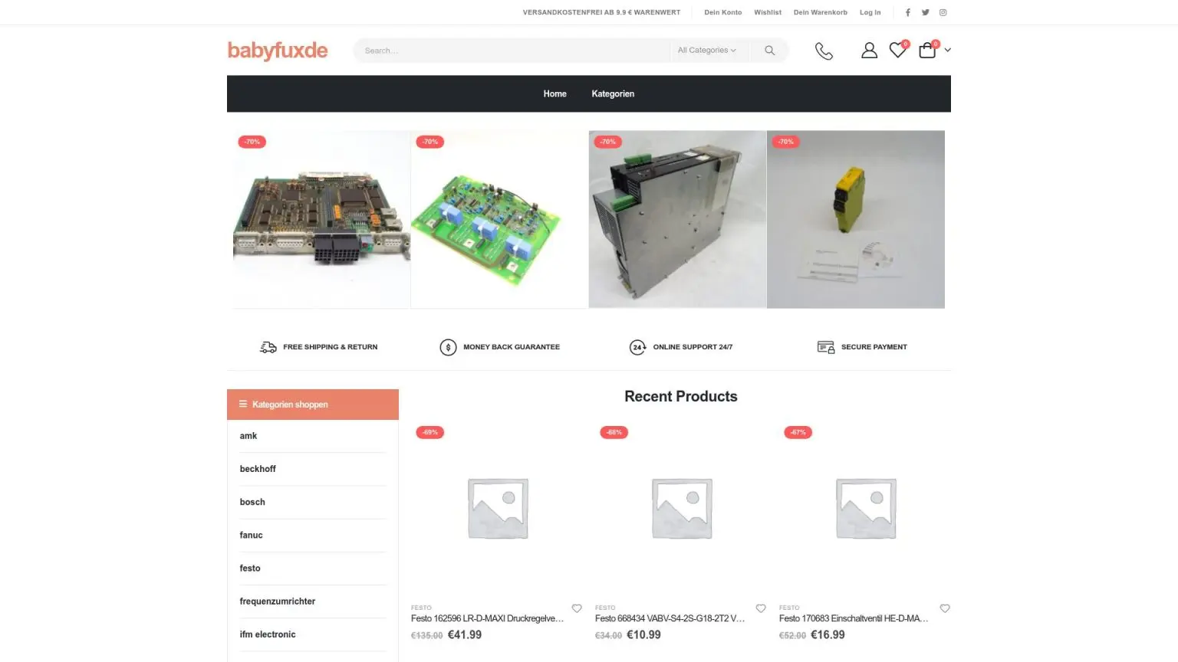Add Festo 162596 to wishlist via heart
The width and height of the screenshot is (1178, 662).
pyautogui.click(x=577, y=608)
